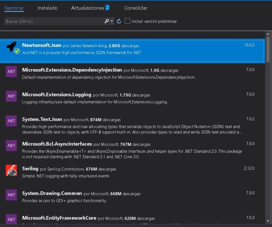This screenshot has height=227, width=272.
Task: Select Microsoft.Extensions.DependencyInjection package name
Action: [72, 70]
